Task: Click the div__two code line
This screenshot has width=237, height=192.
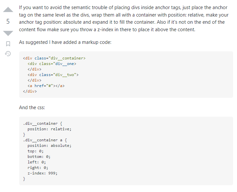Action: [53, 75]
